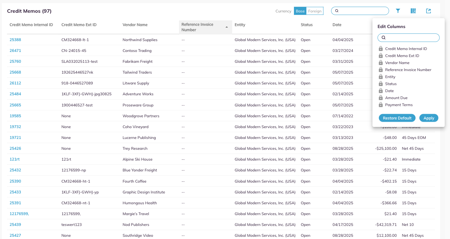Open credit memo 19732
Viewport: 450px width, 239px height.
[x=15, y=127]
